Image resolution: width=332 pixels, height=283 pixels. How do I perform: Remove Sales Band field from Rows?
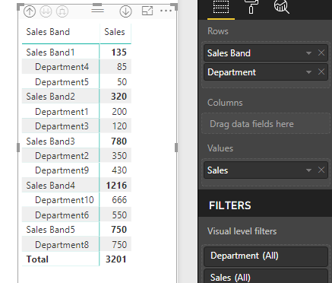(321, 52)
